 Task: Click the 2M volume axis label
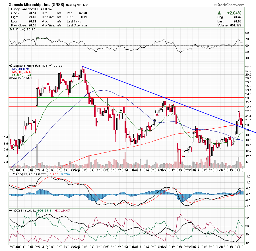pyautogui.click(x=6, y=162)
